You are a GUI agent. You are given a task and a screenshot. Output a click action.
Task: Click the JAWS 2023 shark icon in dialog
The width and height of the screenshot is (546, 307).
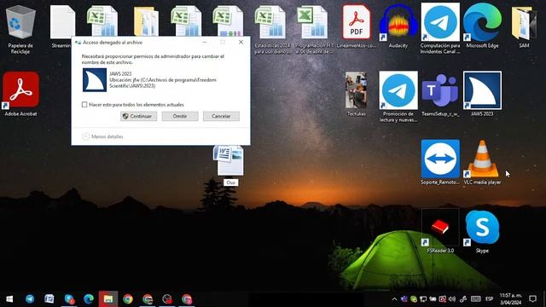(95, 80)
